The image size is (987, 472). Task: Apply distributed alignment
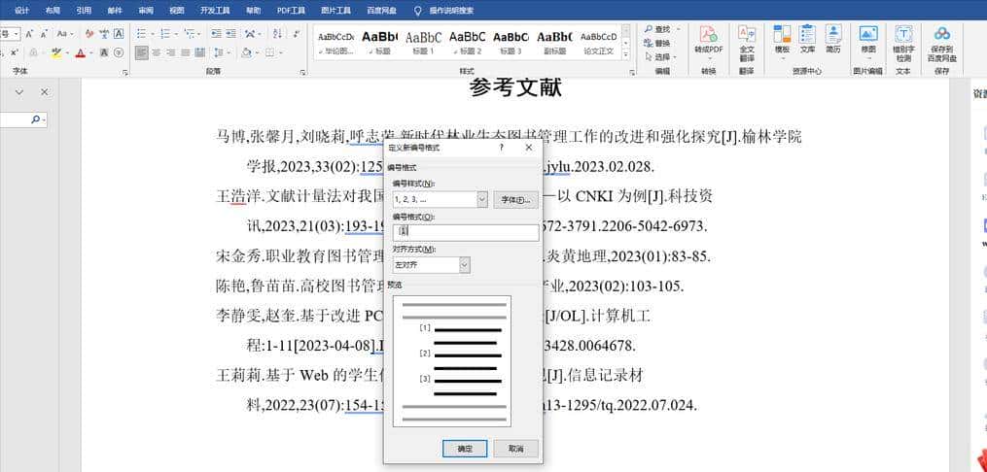click(199, 52)
